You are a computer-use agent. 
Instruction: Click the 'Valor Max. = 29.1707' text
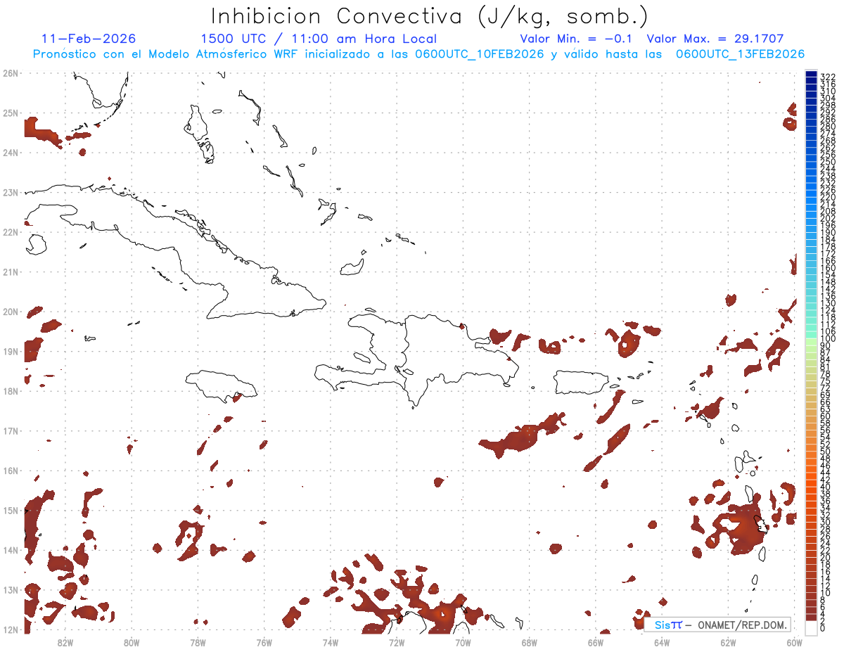click(x=715, y=39)
